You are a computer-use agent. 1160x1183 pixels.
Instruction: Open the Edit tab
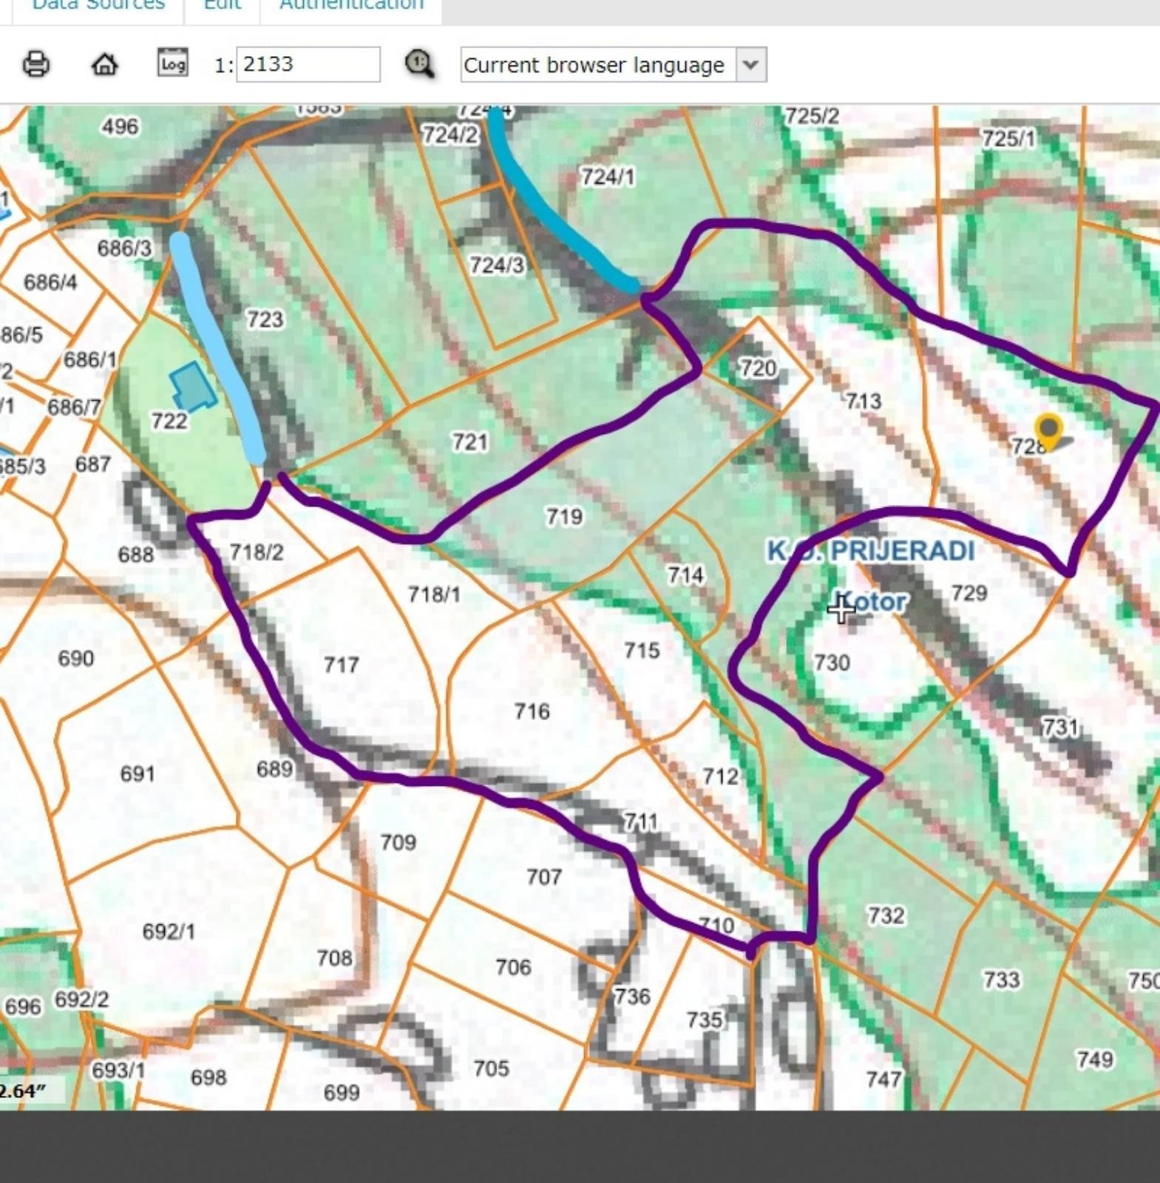tap(222, 6)
